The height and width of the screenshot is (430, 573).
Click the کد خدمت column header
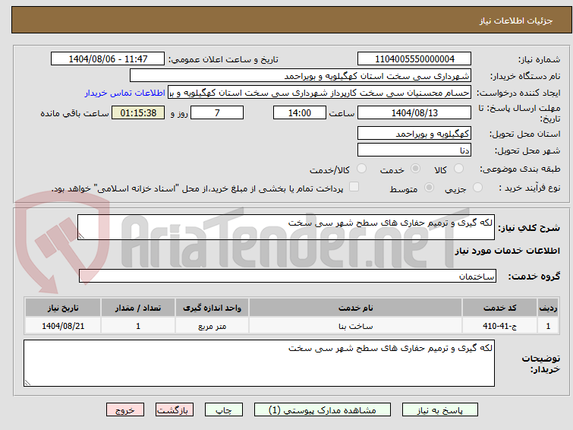[x=499, y=308]
